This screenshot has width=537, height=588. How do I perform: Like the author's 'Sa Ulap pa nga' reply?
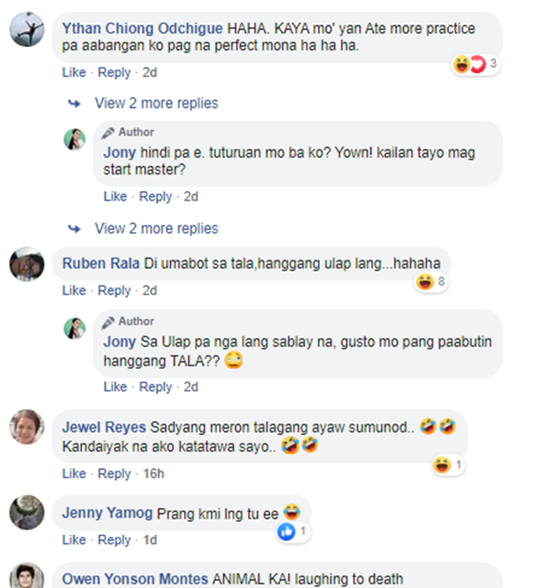pyautogui.click(x=115, y=387)
